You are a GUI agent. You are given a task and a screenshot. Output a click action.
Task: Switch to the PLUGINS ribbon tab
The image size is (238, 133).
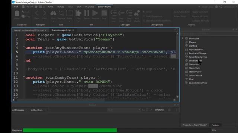pos(90,7)
